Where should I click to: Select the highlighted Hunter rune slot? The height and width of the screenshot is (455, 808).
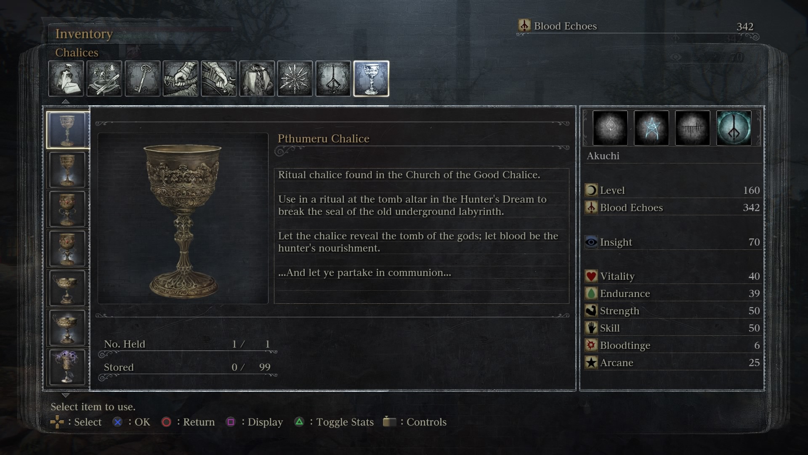pyautogui.click(x=734, y=128)
